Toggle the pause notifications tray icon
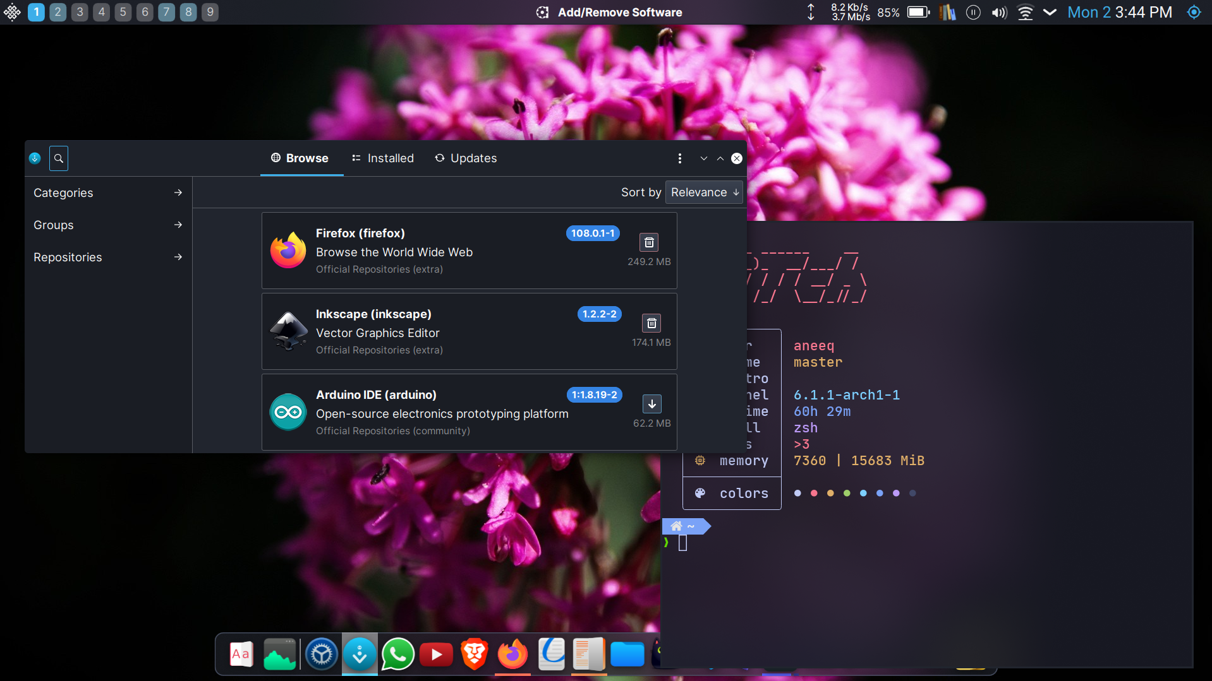 (x=973, y=12)
